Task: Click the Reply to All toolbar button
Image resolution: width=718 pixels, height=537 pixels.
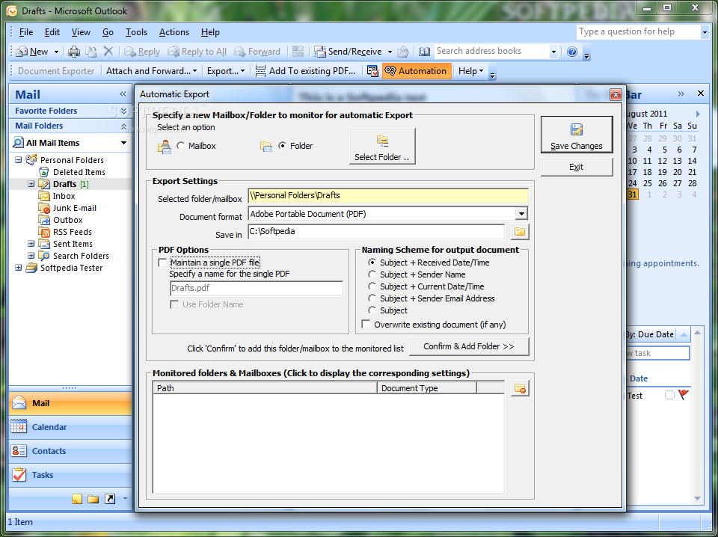Action: pos(197,52)
